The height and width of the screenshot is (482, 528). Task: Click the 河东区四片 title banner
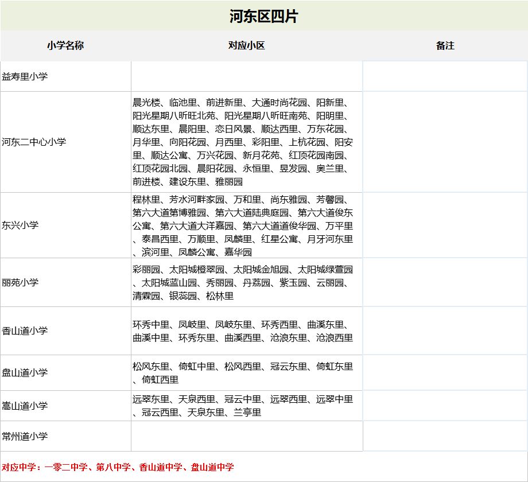click(x=263, y=16)
